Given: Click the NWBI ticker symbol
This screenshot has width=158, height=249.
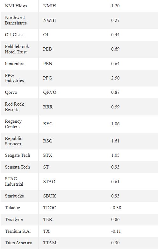Looking at the screenshot, I should click(49, 20).
